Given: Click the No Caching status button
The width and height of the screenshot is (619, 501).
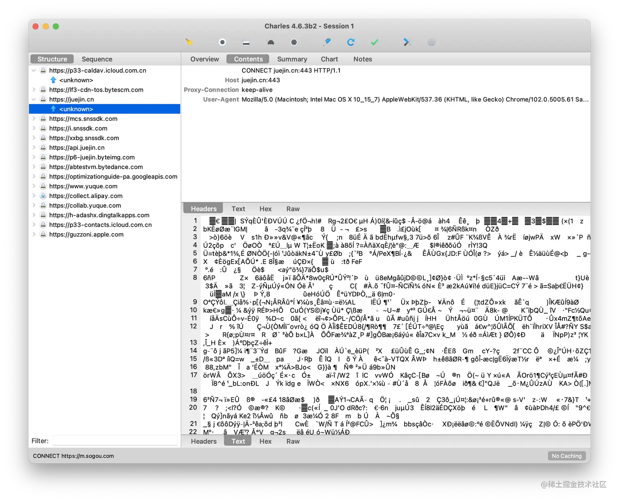Looking at the screenshot, I should point(567,456).
